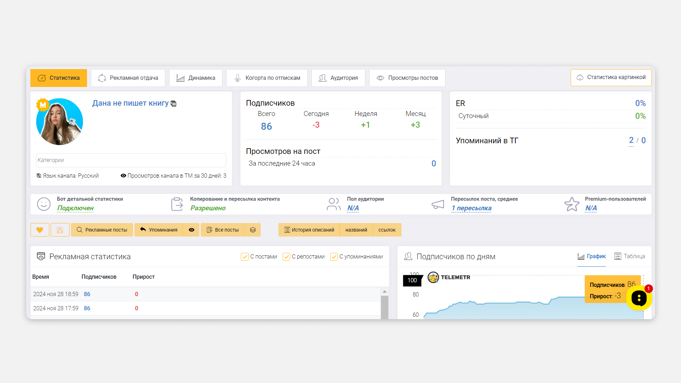The image size is (681, 383).
Task: Click Статистика картинкой button
Action: click(x=611, y=77)
